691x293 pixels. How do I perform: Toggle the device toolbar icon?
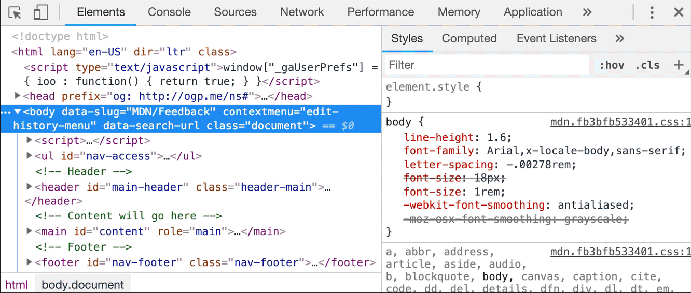tap(40, 12)
